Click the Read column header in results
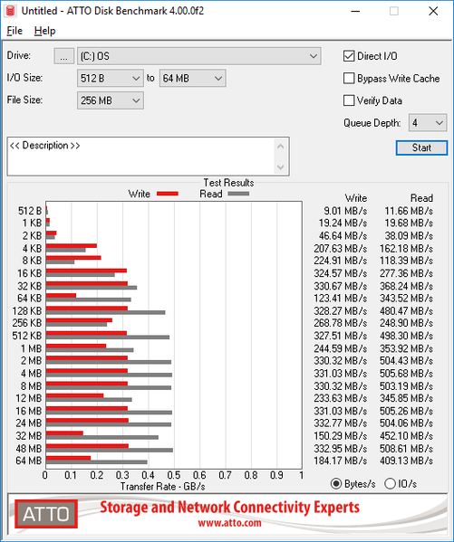 point(421,198)
